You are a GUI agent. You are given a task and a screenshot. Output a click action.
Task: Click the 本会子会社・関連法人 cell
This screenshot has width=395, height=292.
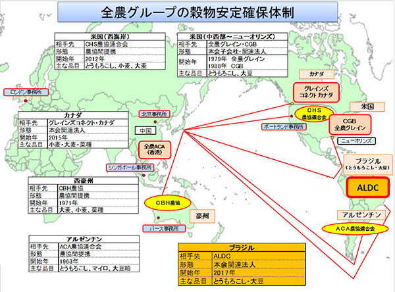[247, 51]
